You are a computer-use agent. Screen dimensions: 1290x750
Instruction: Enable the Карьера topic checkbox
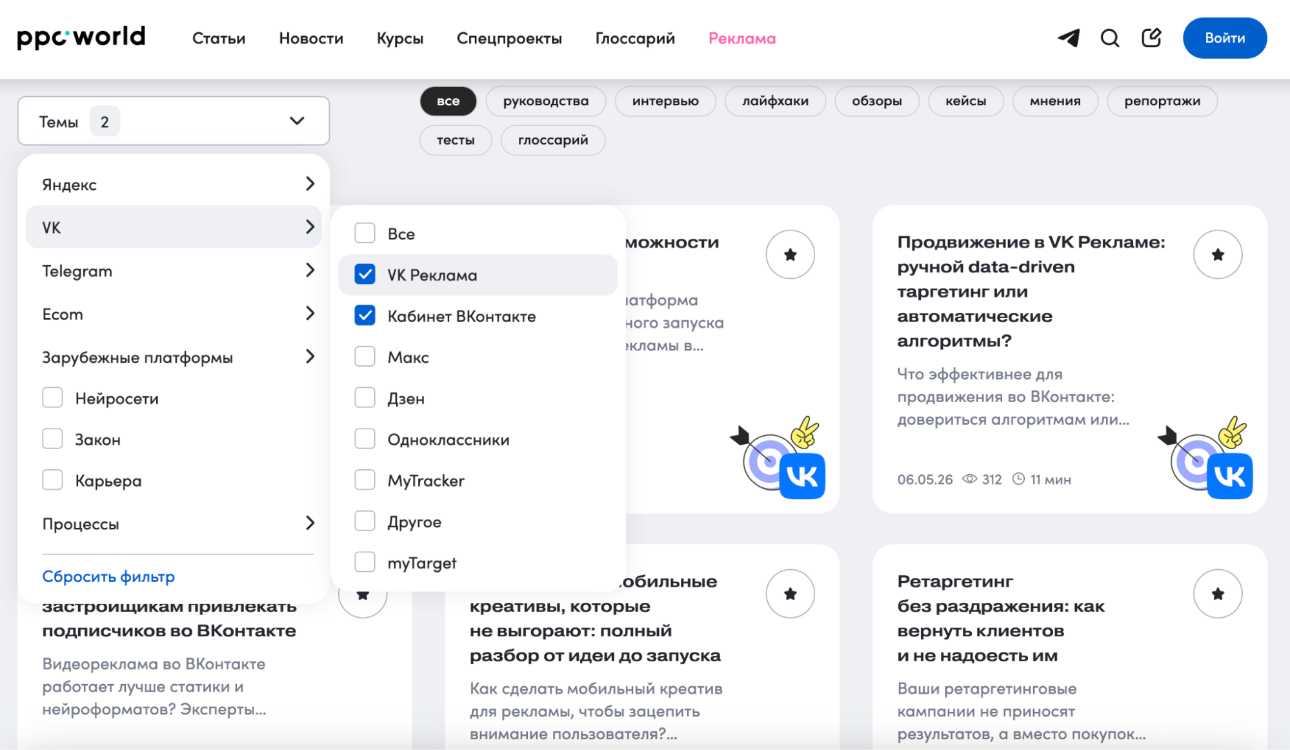[x=52, y=480]
